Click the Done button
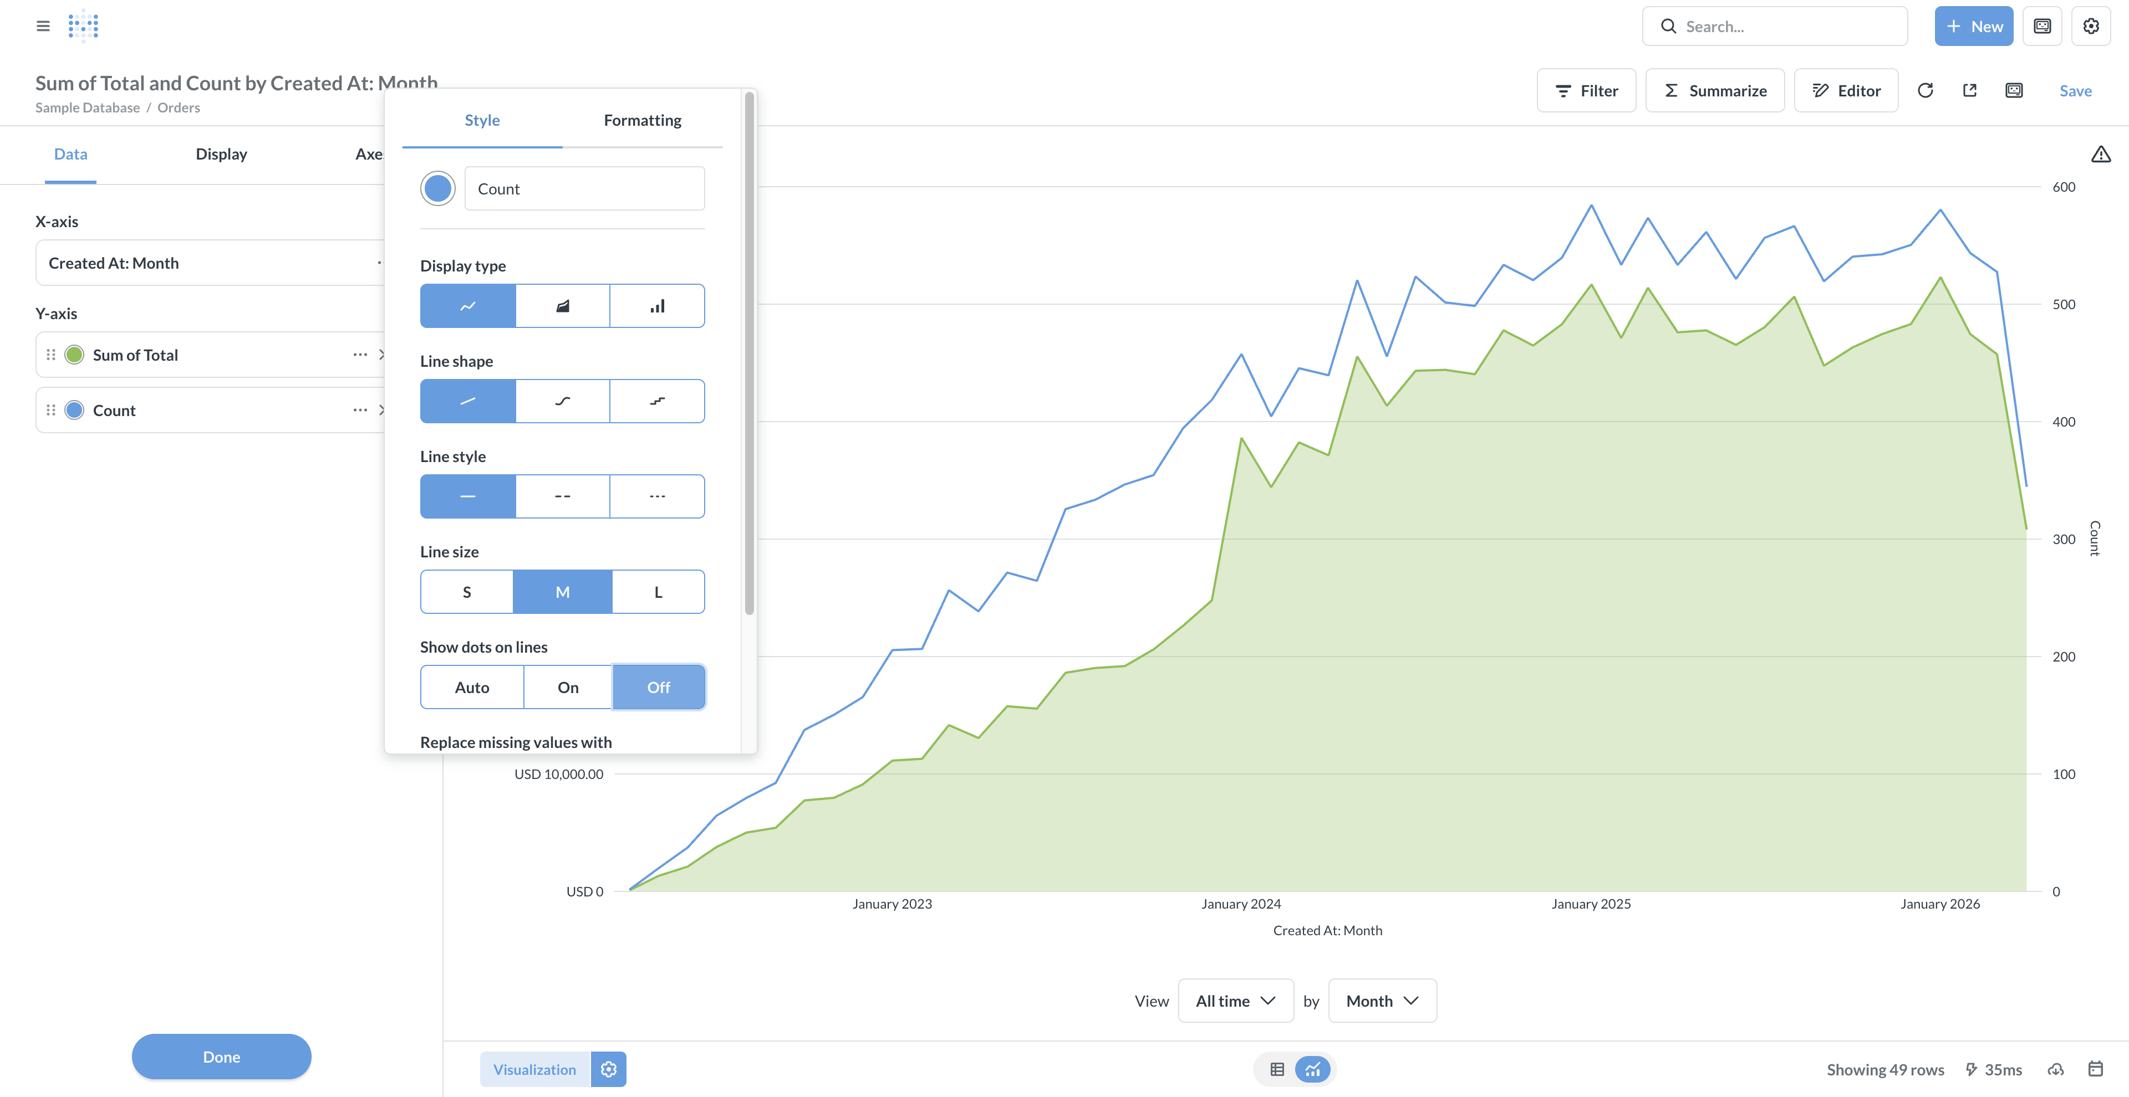The image size is (2129, 1097). pyautogui.click(x=221, y=1057)
